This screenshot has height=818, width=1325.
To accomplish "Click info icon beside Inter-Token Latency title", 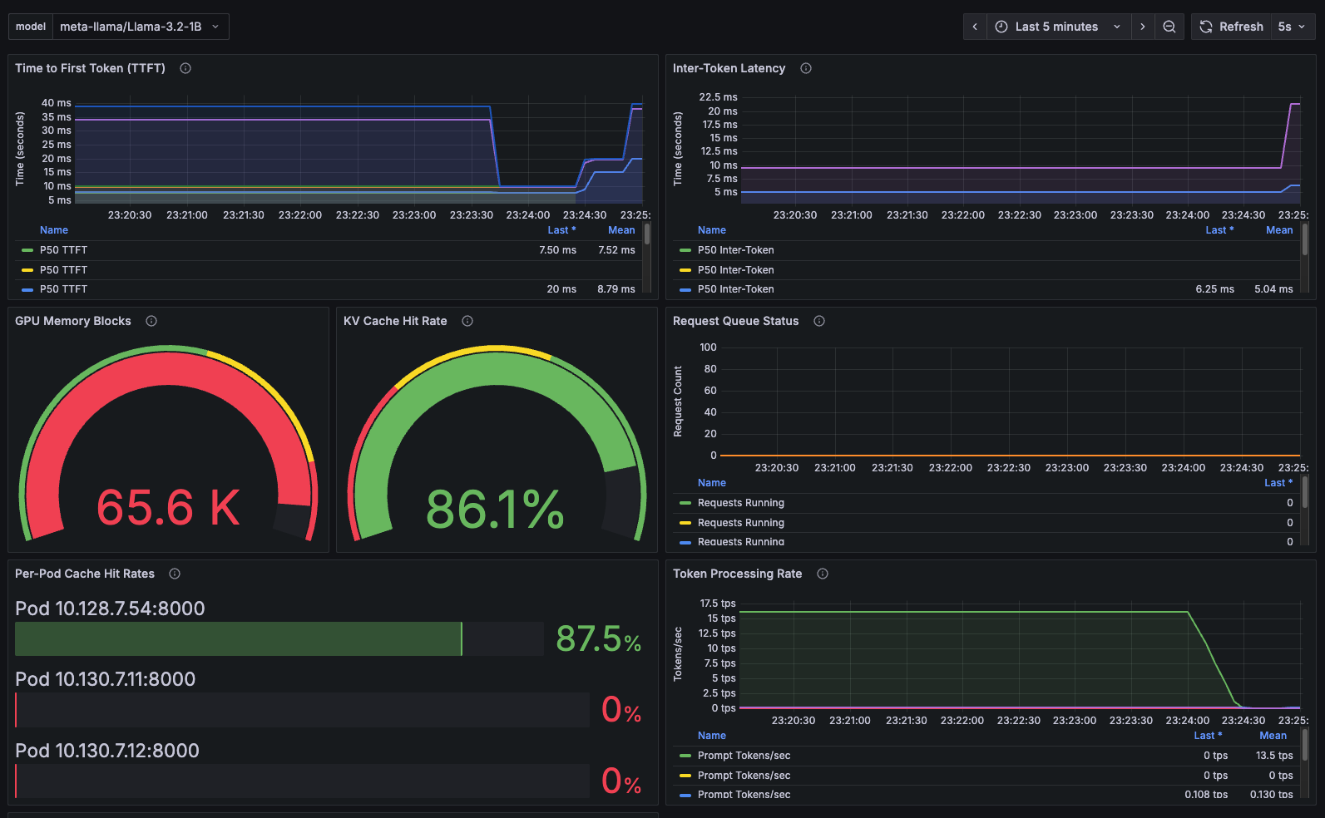I will click(806, 68).
